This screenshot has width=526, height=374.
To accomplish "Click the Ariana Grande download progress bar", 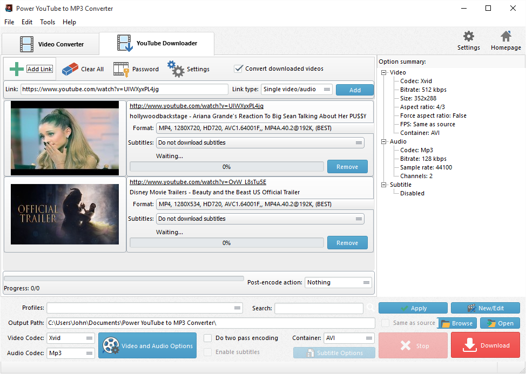I will (x=226, y=167).
